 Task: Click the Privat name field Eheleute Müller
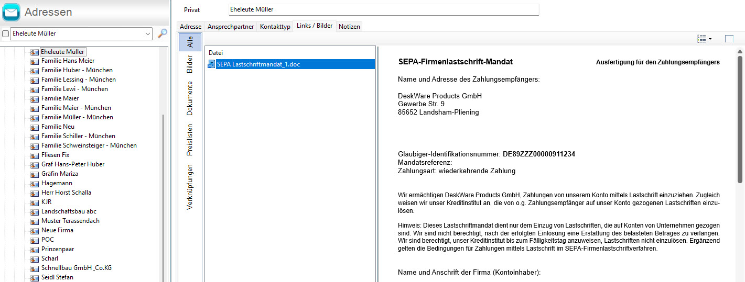click(x=383, y=9)
